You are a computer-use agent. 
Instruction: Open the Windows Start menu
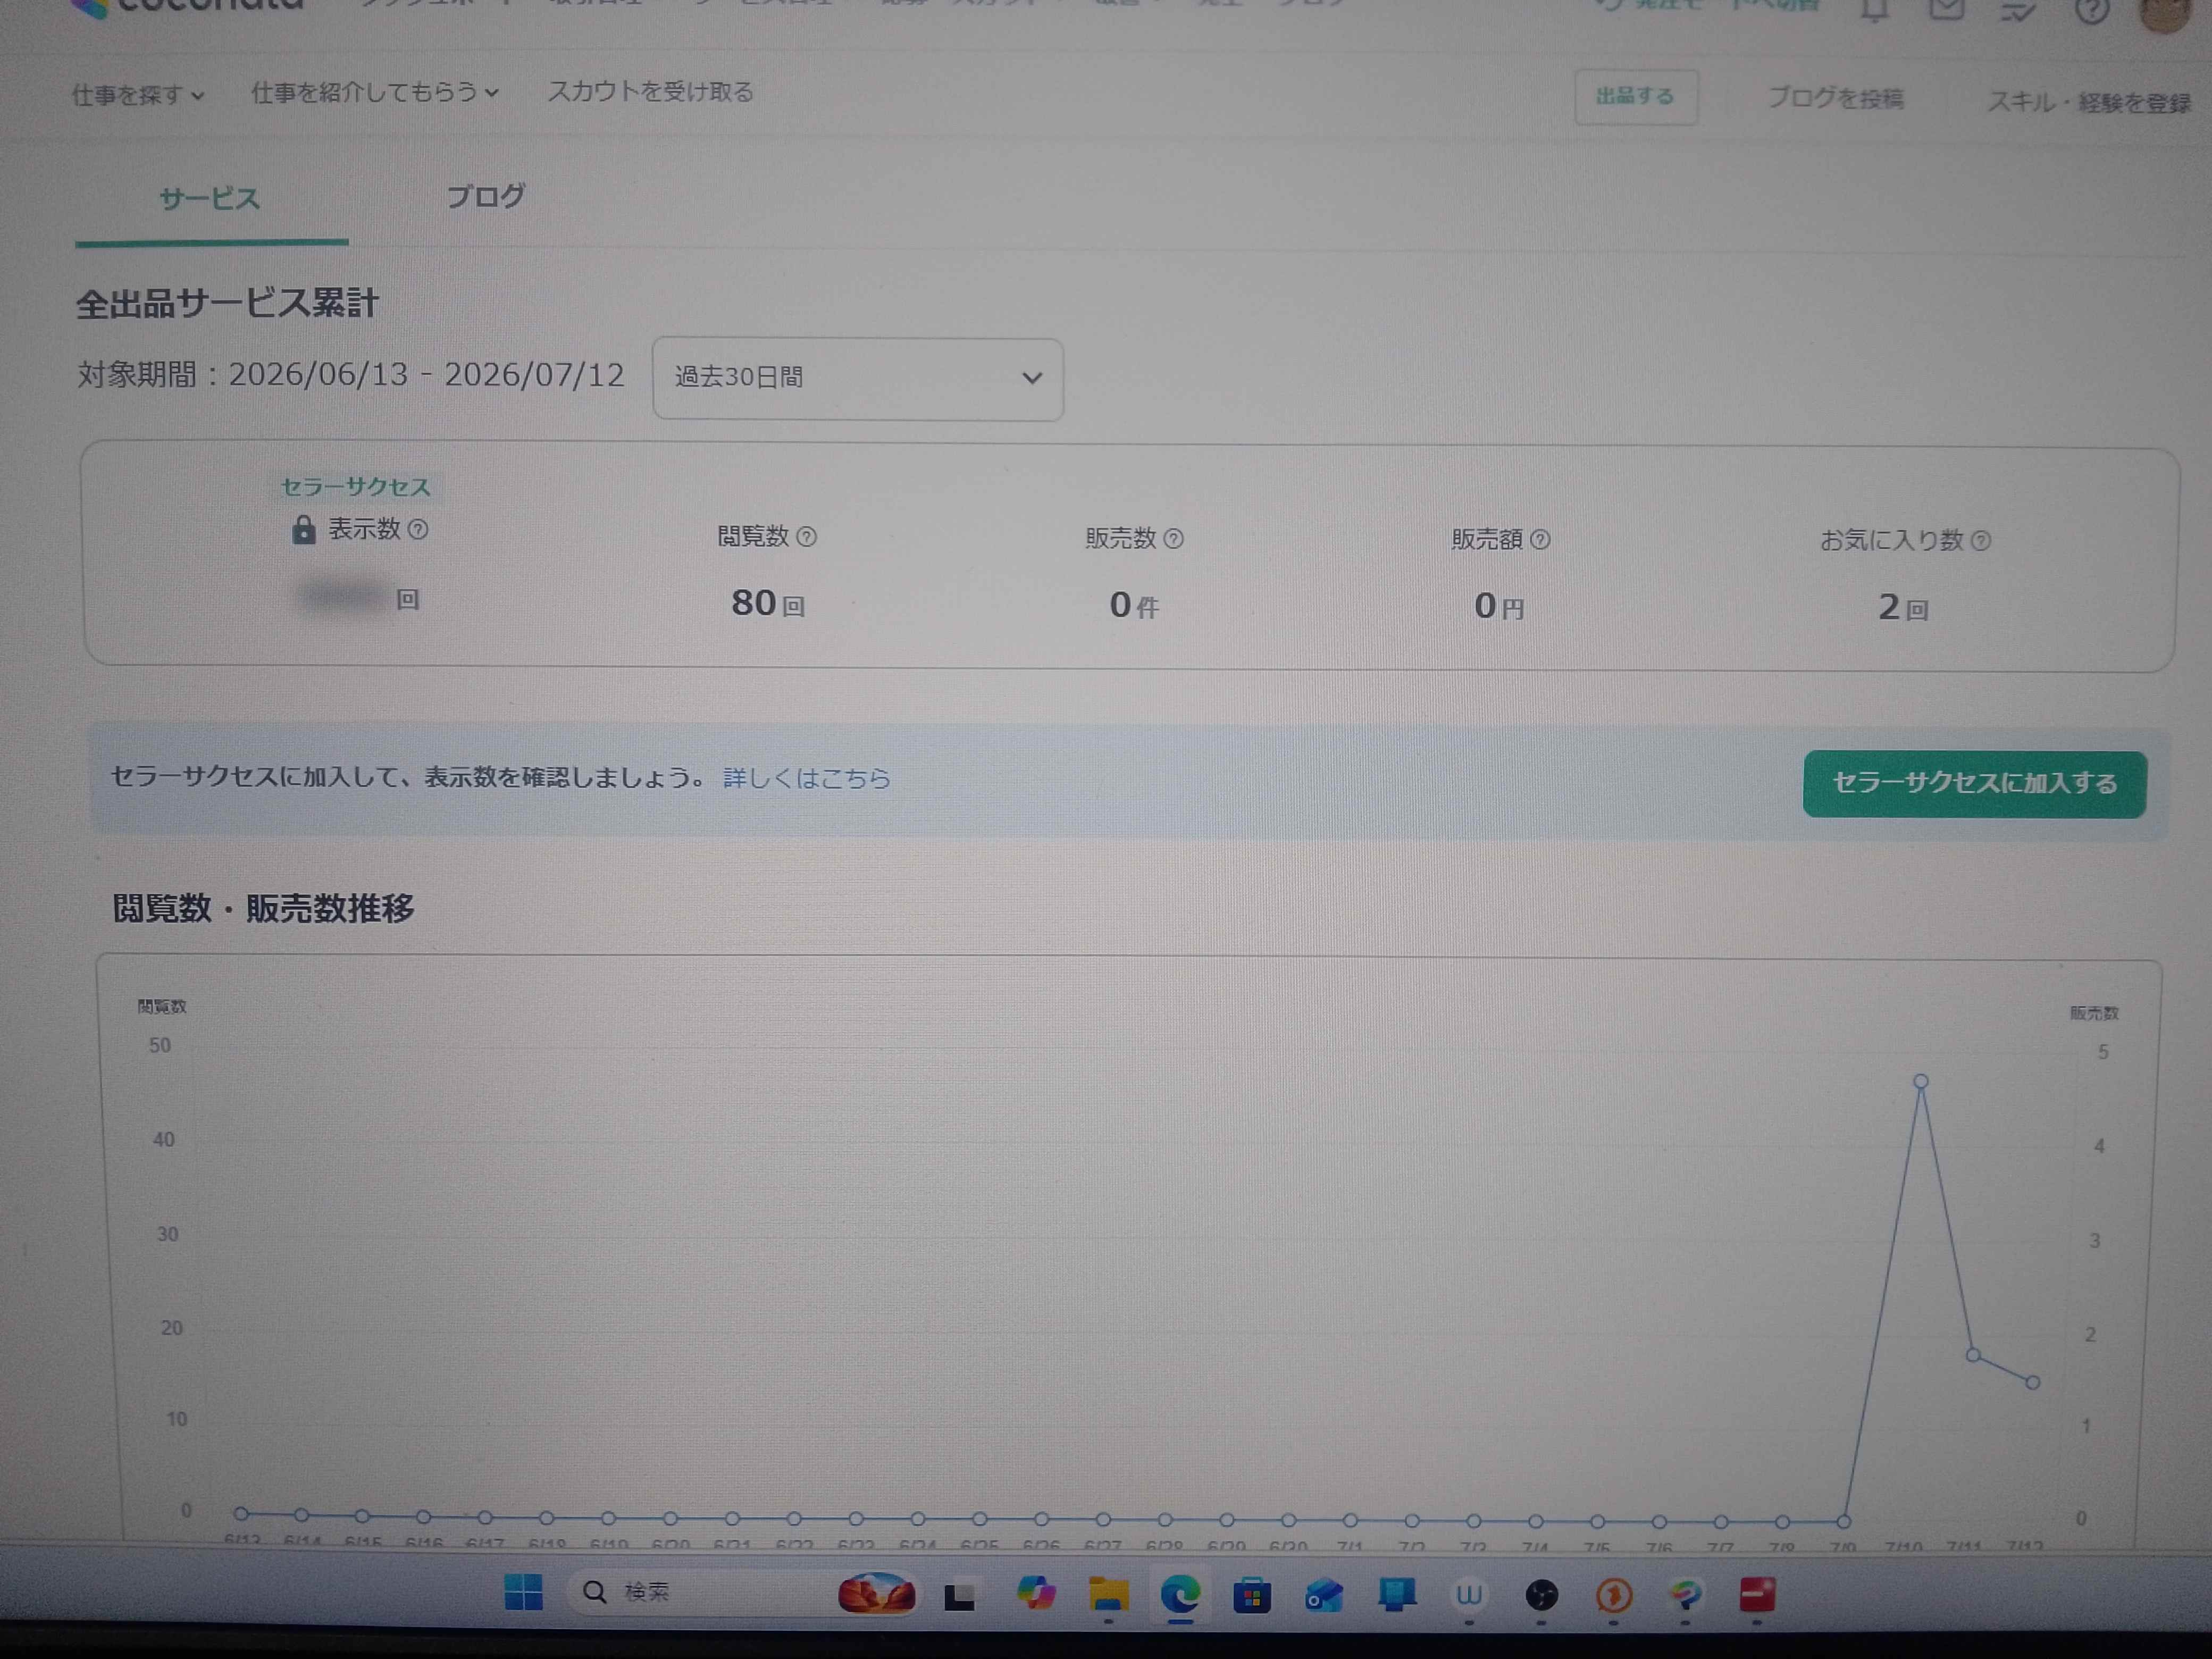pyautogui.click(x=523, y=1592)
